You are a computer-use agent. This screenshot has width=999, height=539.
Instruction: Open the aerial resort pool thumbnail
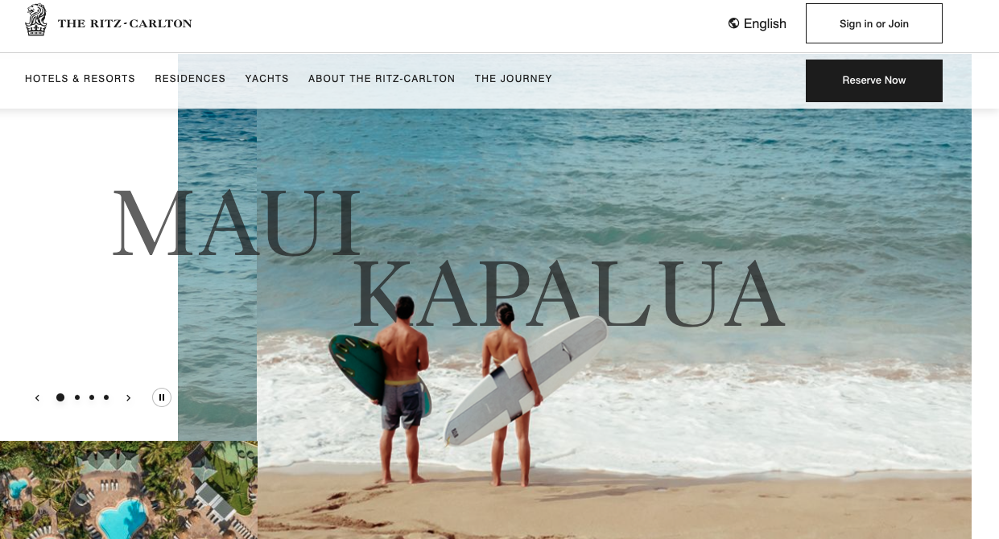pyautogui.click(x=129, y=490)
